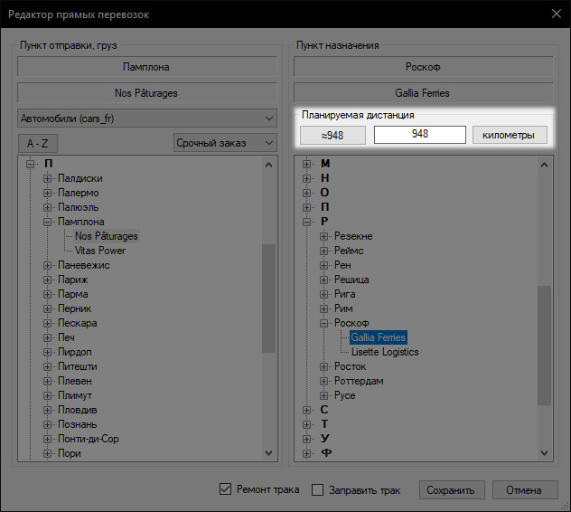Select Рен in destination tree
The height and width of the screenshot is (512, 571).
coord(342,265)
